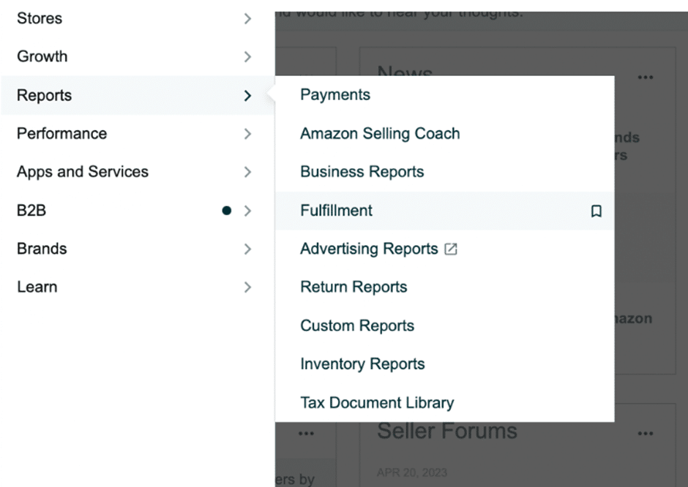Bookmark the Fulfillment page
The height and width of the screenshot is (487, 688).
(596, 211)
